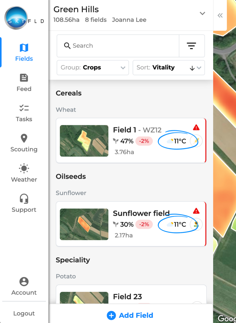Click the filter lines icon beside Search

(191, 46)
